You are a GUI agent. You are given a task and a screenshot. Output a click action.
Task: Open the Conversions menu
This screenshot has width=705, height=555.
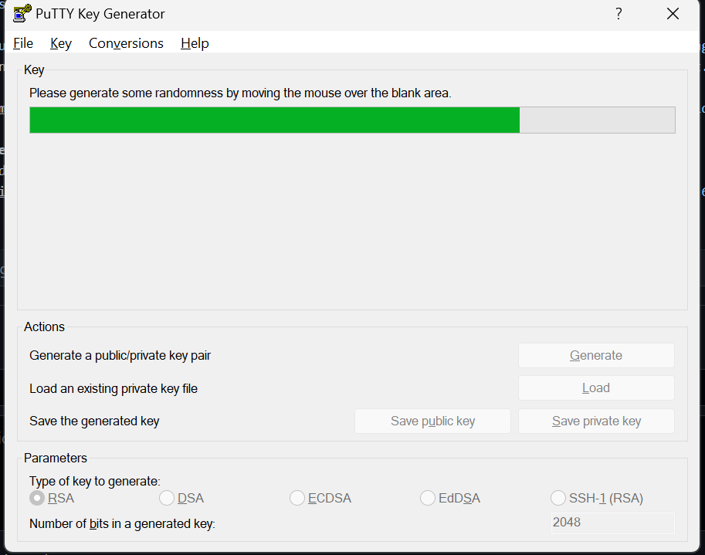click(126, 43)
